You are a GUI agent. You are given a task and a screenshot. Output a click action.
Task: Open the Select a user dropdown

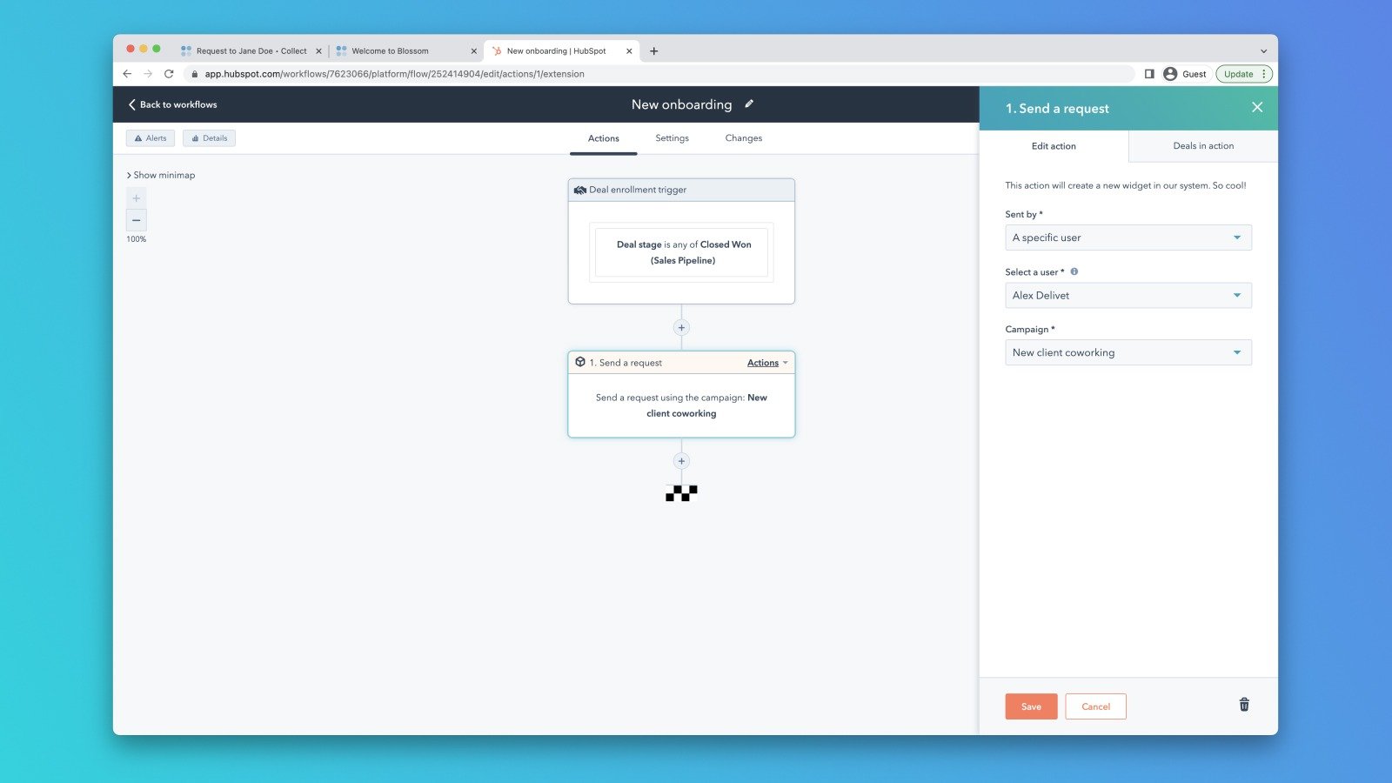[1128, 295]
